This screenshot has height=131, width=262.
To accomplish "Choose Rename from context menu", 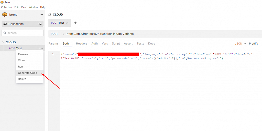I will tap(30, 54).
